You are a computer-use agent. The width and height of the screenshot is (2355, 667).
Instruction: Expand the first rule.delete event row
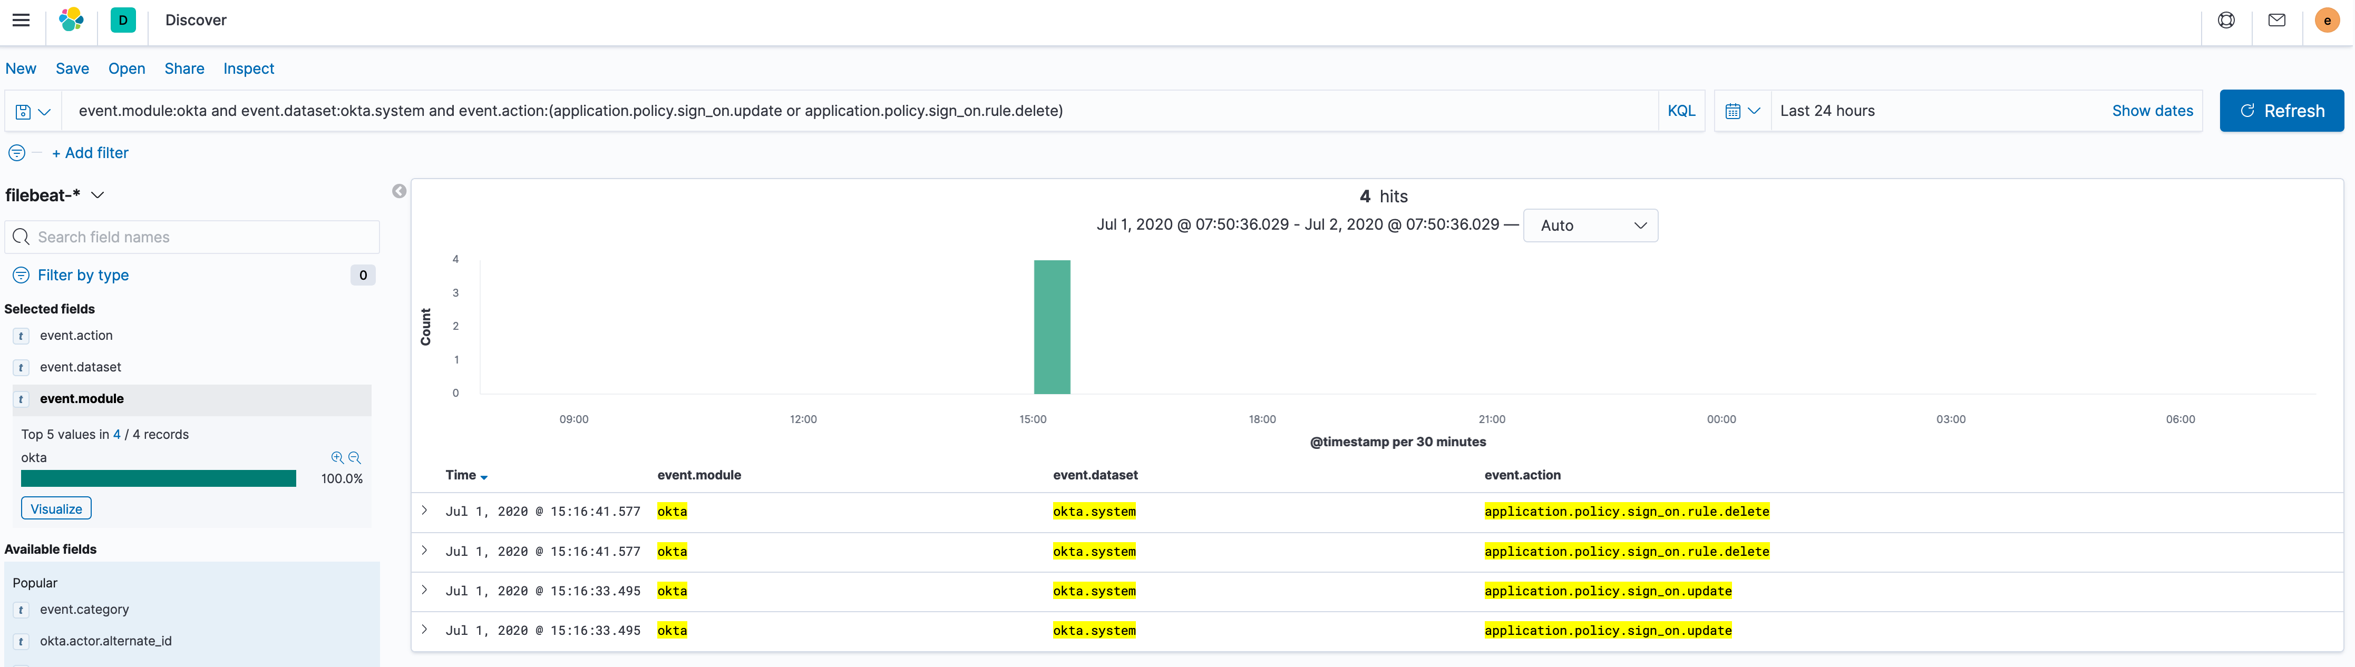tap(425, 511)
